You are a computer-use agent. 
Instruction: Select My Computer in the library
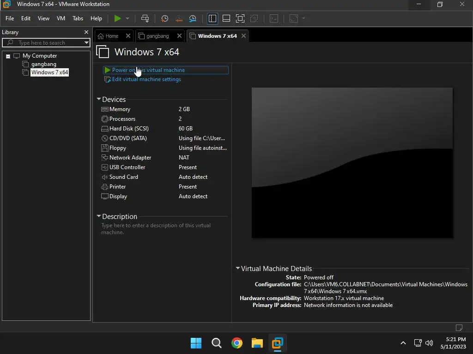pos(40,56)
